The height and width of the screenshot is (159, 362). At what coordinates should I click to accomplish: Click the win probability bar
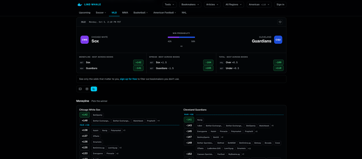pos(181,37)
